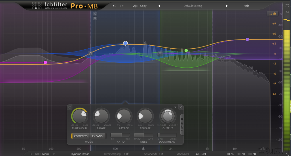Toggle global Lookahead On setting

161,154
